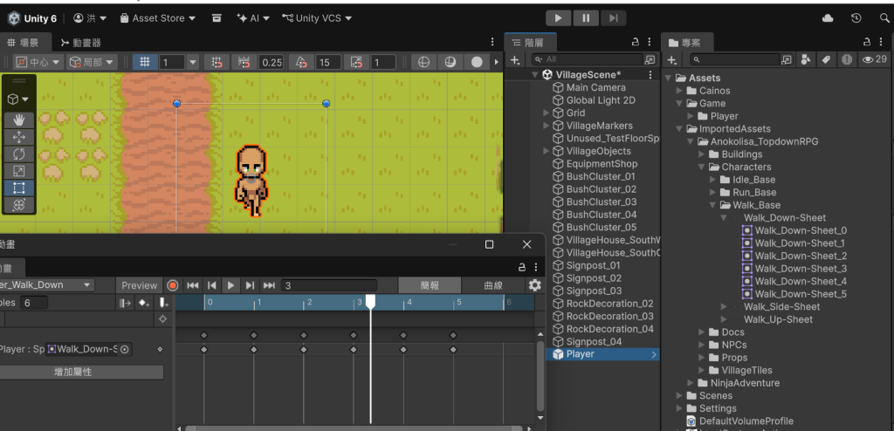Open the AI menu
This screenshot has height=431, width=894.
point(254,18)
